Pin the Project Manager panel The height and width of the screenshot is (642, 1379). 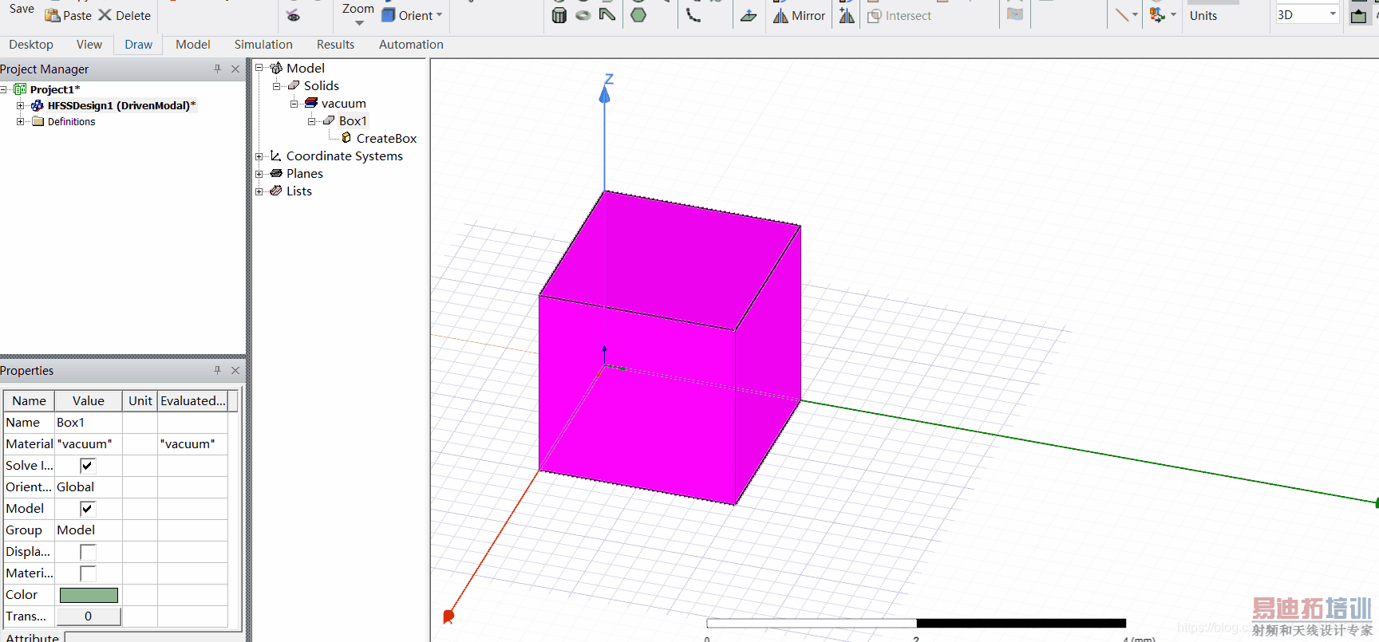tap(217, 69)
